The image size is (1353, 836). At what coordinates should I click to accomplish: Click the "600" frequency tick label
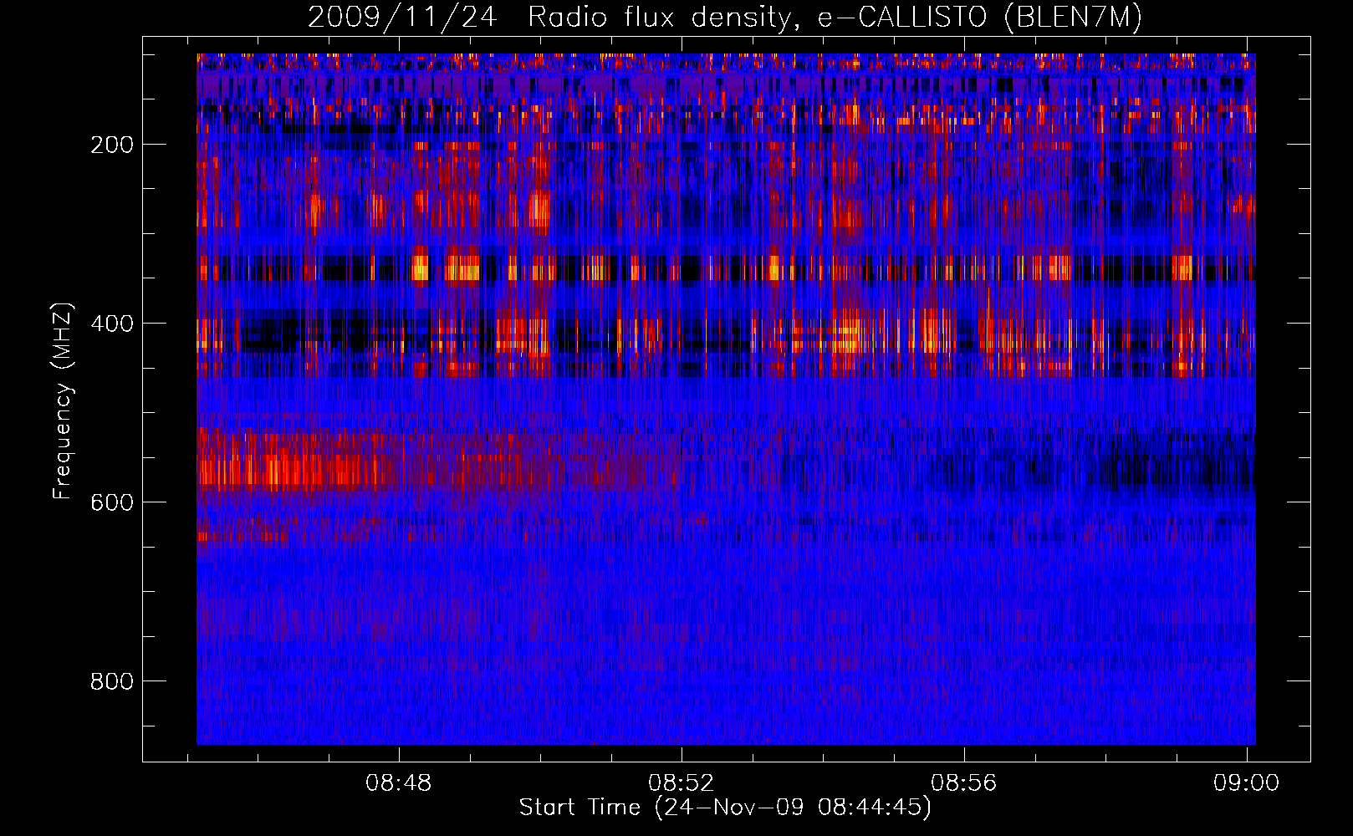(x=112, y=502)
